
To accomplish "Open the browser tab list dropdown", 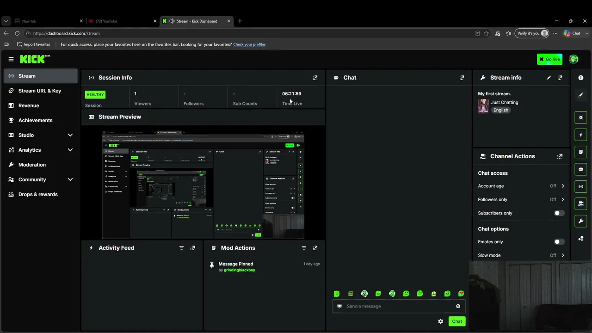I will [x=6, y=21].
